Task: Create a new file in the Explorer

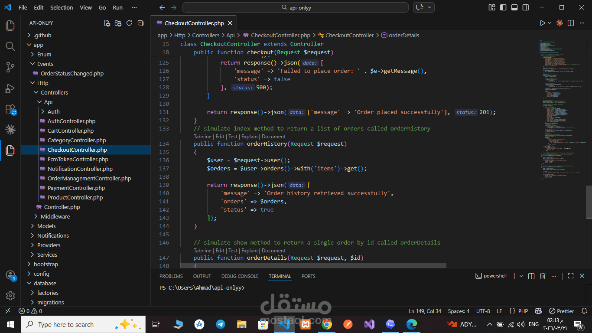Action: tap(107, 23)
